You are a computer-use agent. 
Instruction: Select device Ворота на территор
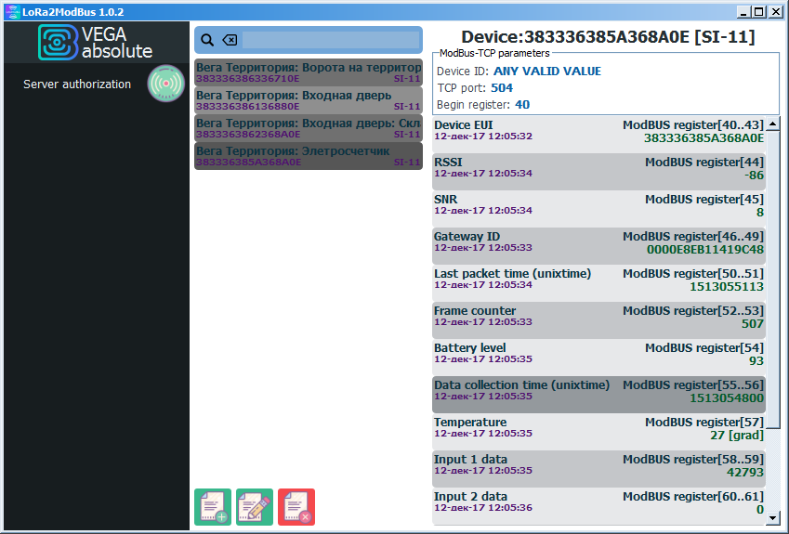pos(308,72)
